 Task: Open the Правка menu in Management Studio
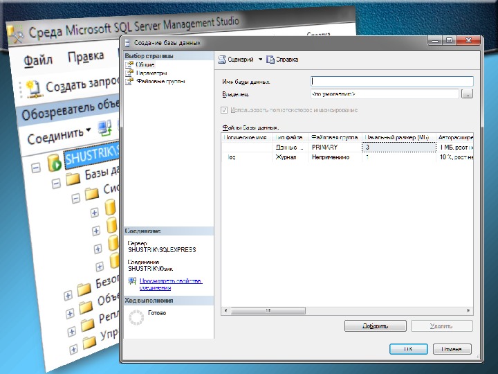click(x=86, y=56)
